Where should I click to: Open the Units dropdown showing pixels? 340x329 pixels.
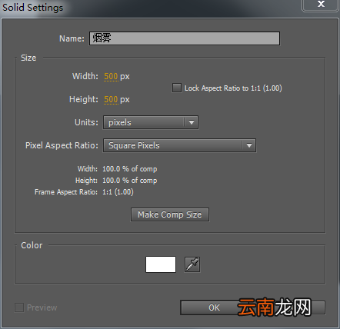[x=151, y=122]
